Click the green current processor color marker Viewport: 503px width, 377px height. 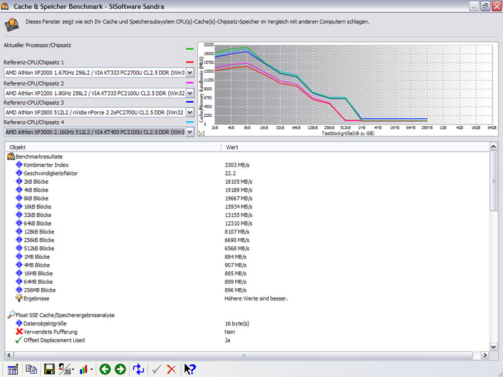tap(189, 49)
